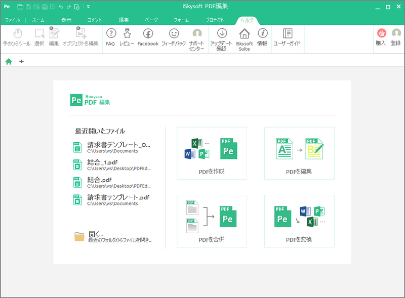Click the 情報 info icon
The width and height of the screenshot is (405, 298).
262,37
